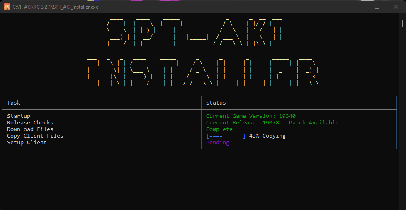Click the 'SPT-AKI' ASCII art banner
Image resolution: width=406 pixels, height=210 pixels.
coord(196,33)
